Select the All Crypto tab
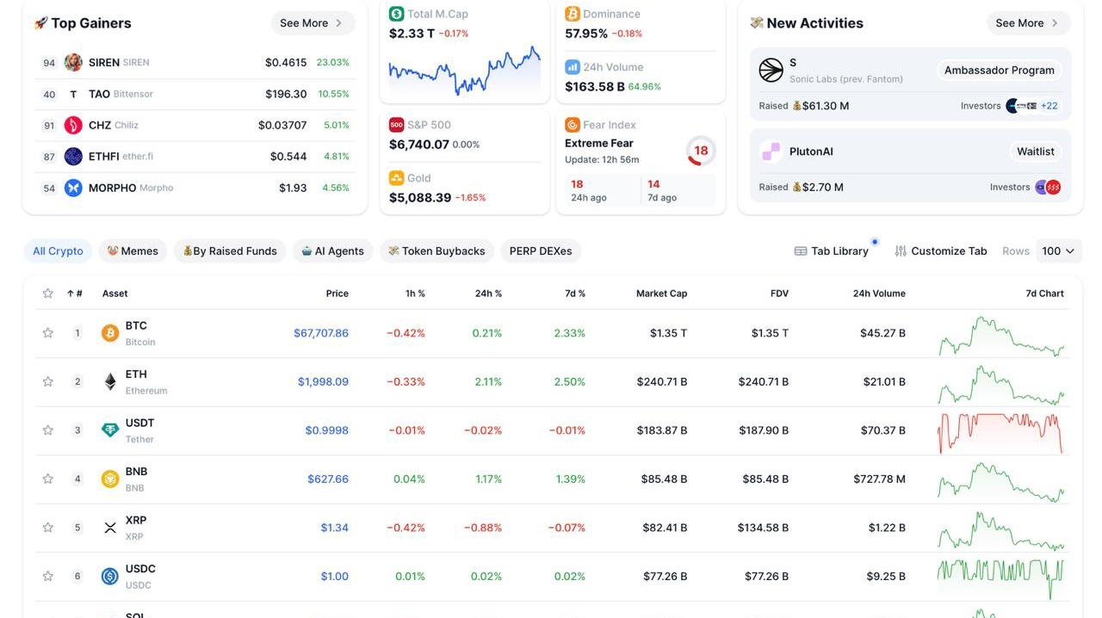 [58, 251]
